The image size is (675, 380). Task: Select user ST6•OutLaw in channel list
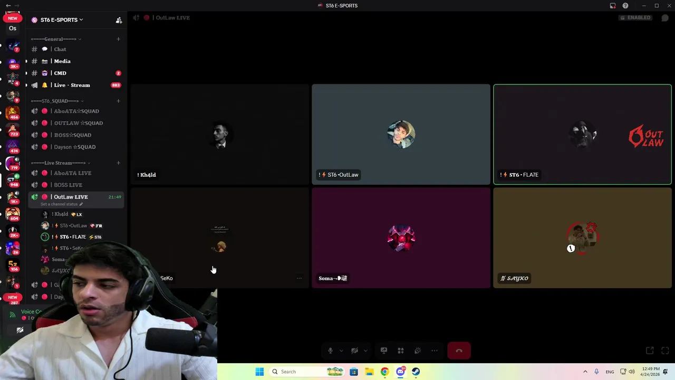tap(82, 226)
